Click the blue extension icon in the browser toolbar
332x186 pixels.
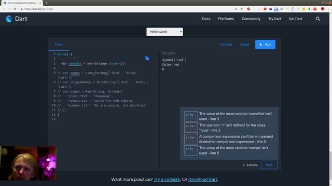tap(276, 9)
